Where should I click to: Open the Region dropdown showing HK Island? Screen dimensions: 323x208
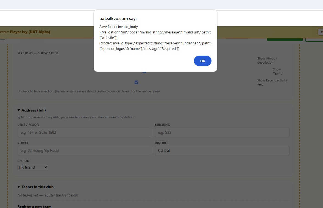(33, 167)
